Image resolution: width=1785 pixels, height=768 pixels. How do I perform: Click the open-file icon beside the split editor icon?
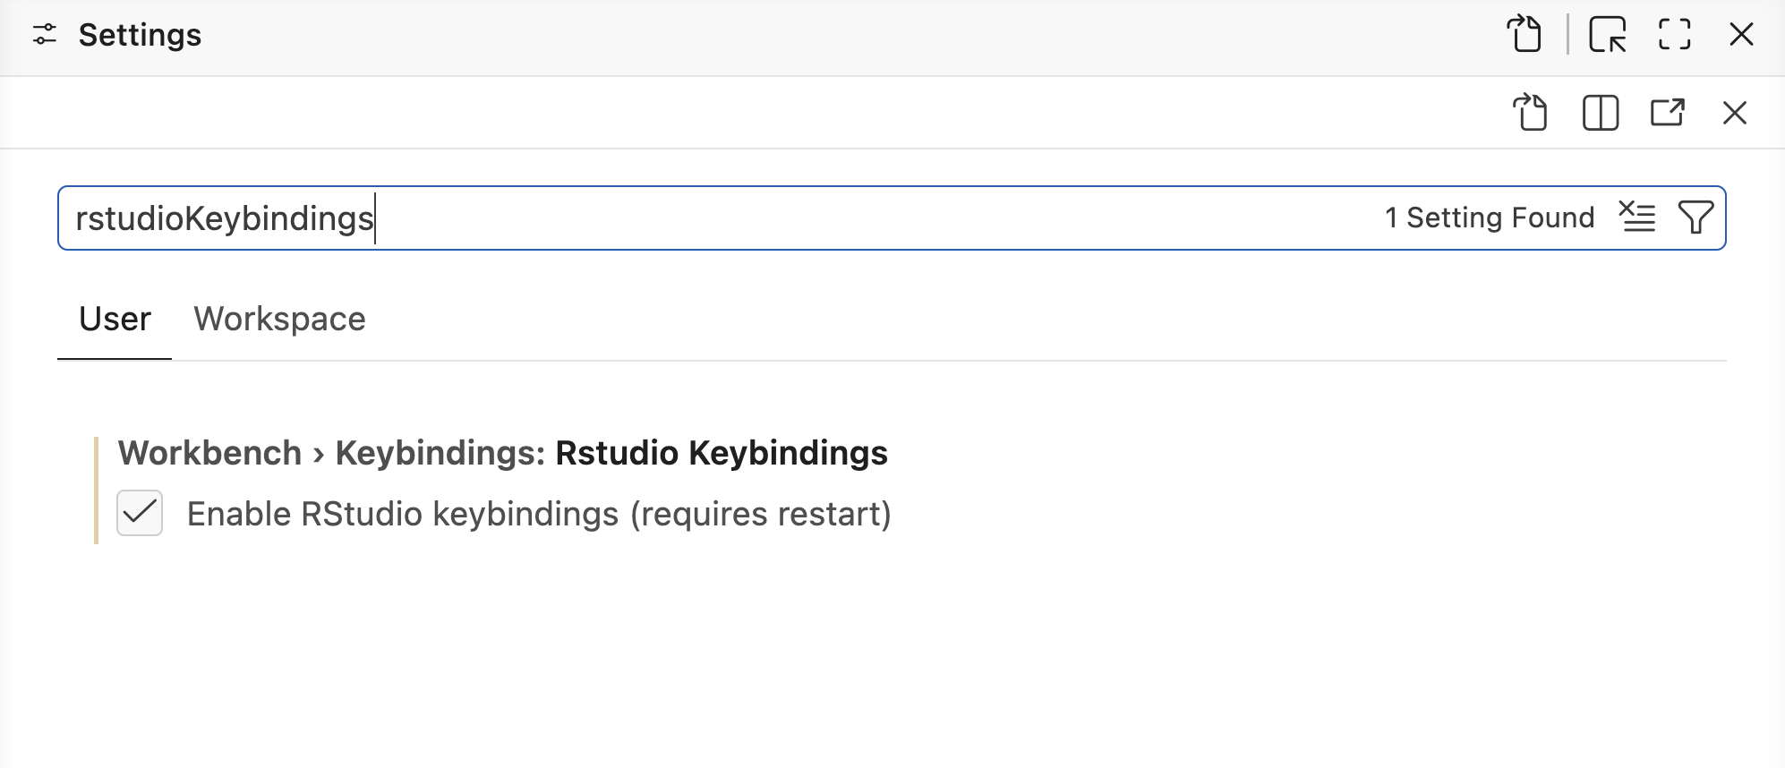pyautogui.click(x=1530, y=113)
